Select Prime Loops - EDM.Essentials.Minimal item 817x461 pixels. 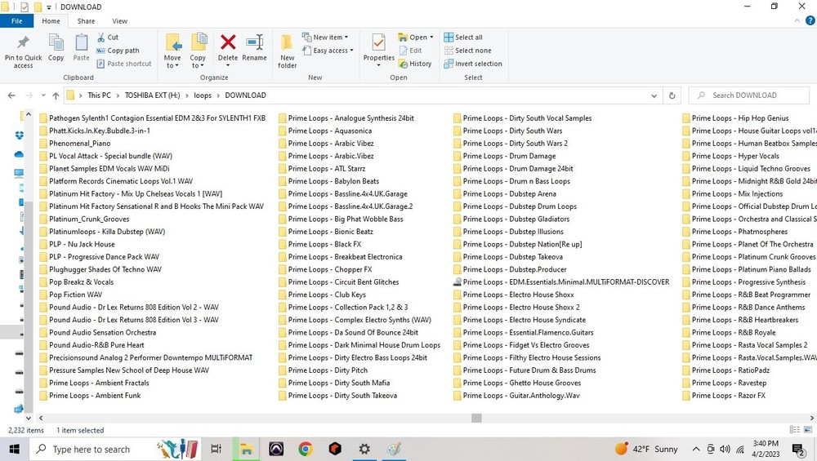pos(561,282)
